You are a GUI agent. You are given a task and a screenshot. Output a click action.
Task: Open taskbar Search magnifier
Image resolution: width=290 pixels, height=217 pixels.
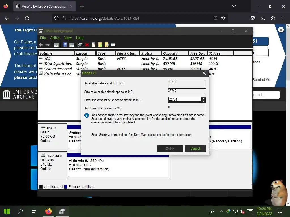20,211
